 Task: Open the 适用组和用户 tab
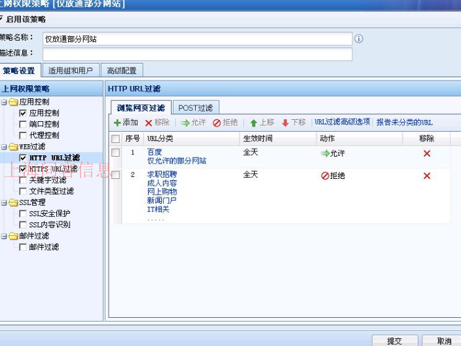71,71
